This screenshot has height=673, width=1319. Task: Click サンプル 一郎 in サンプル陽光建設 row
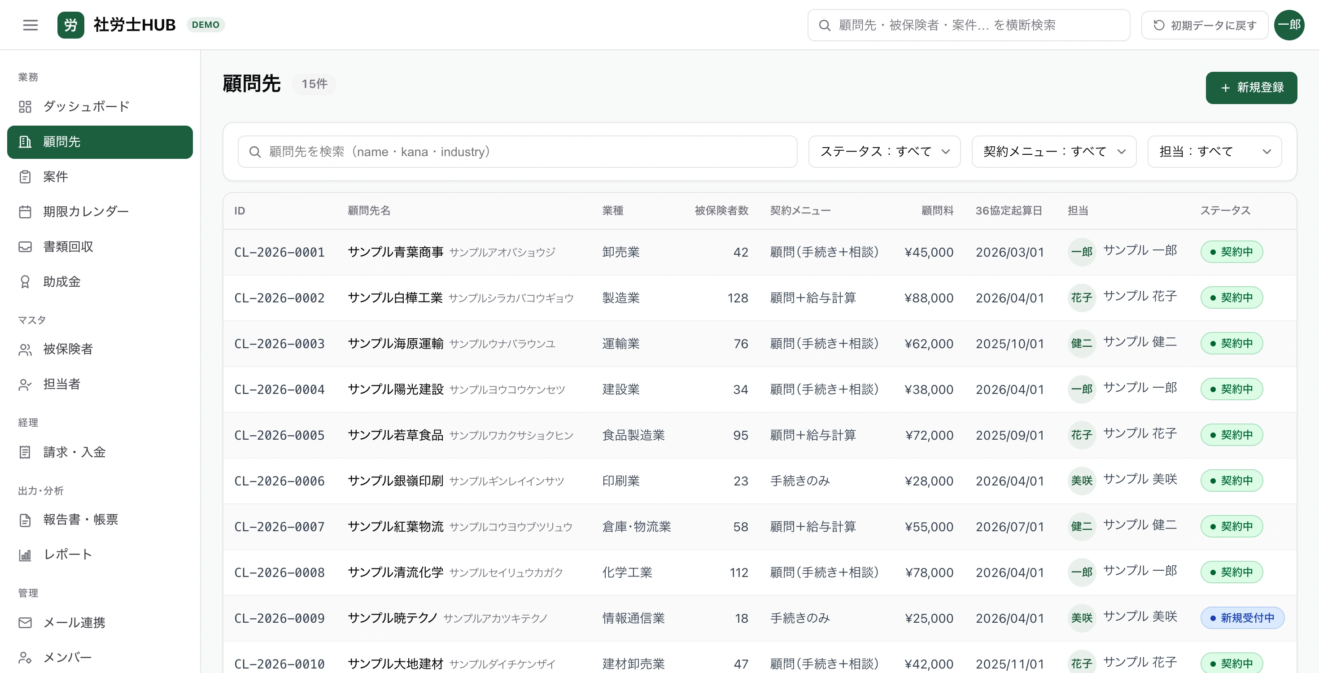(1140, 388)
